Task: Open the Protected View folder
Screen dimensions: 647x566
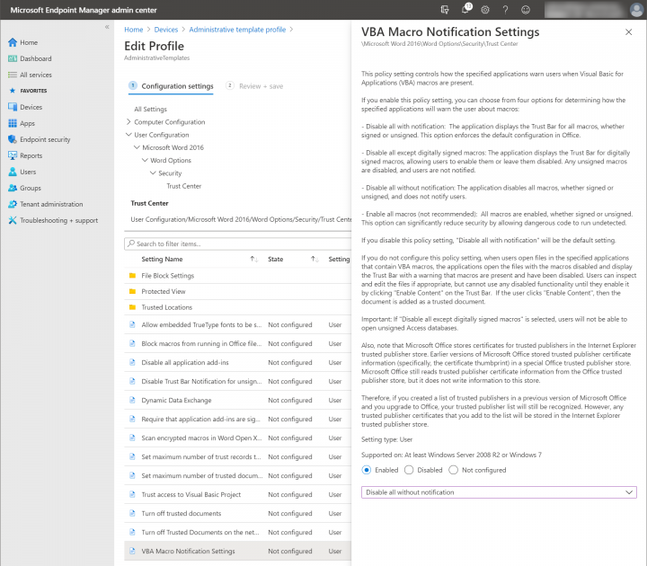Action: [x=164, y=291]
